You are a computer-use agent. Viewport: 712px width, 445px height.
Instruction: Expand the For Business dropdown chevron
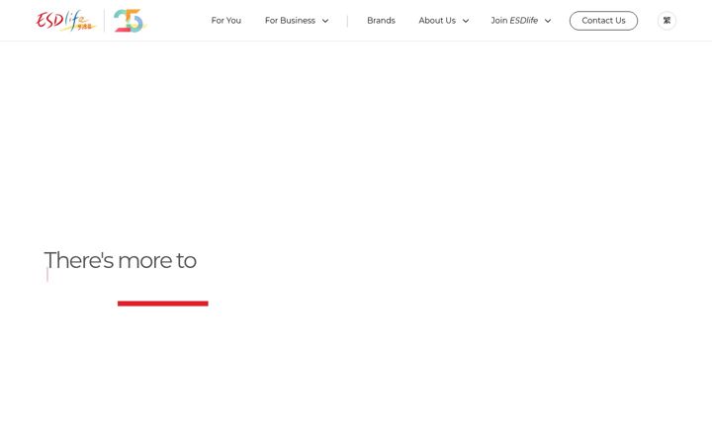coord(325,21)
